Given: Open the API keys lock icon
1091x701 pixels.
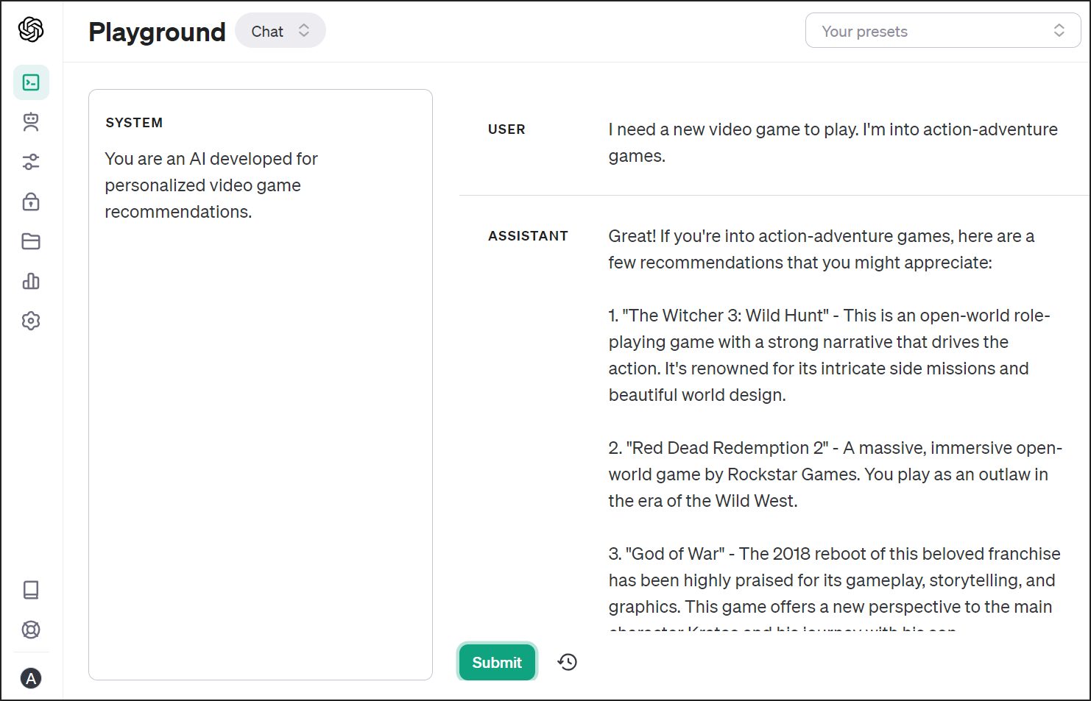Looking at the screenshot, I should pos(31,202).
